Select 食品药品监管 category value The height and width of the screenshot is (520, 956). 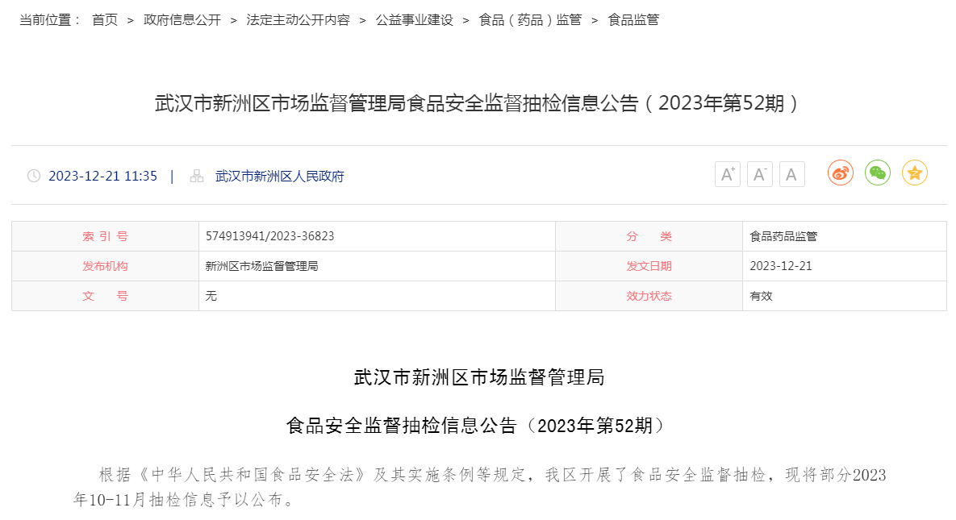pyautogui.click(x=783, y=236)
